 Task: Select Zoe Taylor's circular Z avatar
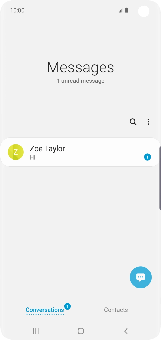point(16,152)
